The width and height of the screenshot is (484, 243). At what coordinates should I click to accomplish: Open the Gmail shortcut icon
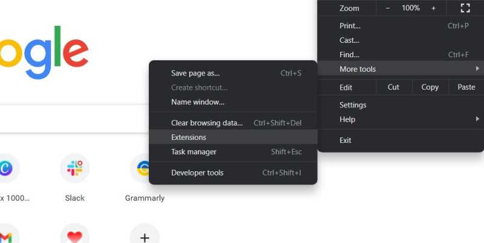click(5, 236)
